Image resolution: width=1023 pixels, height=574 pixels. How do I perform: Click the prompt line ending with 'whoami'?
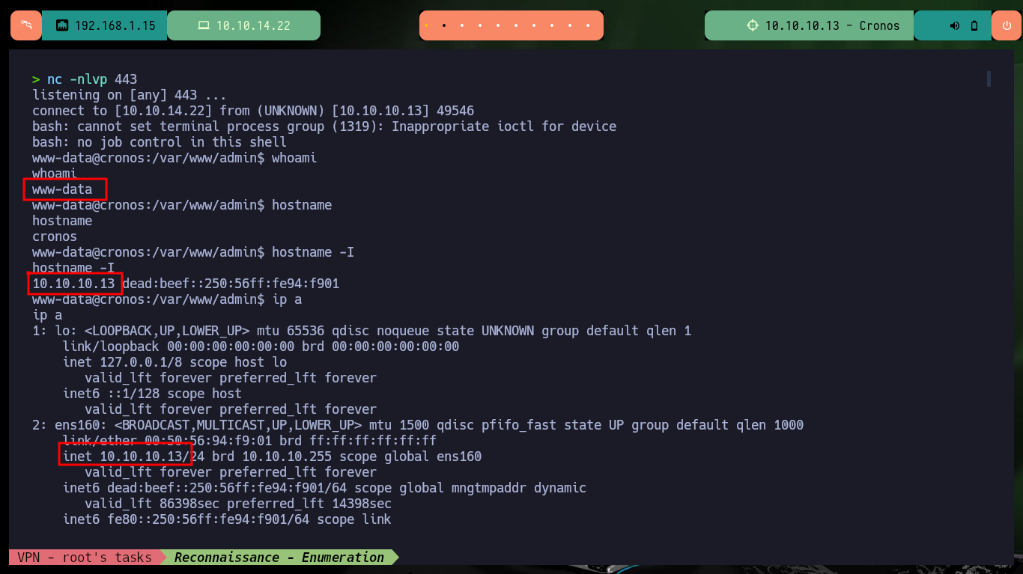coord(174,158)
